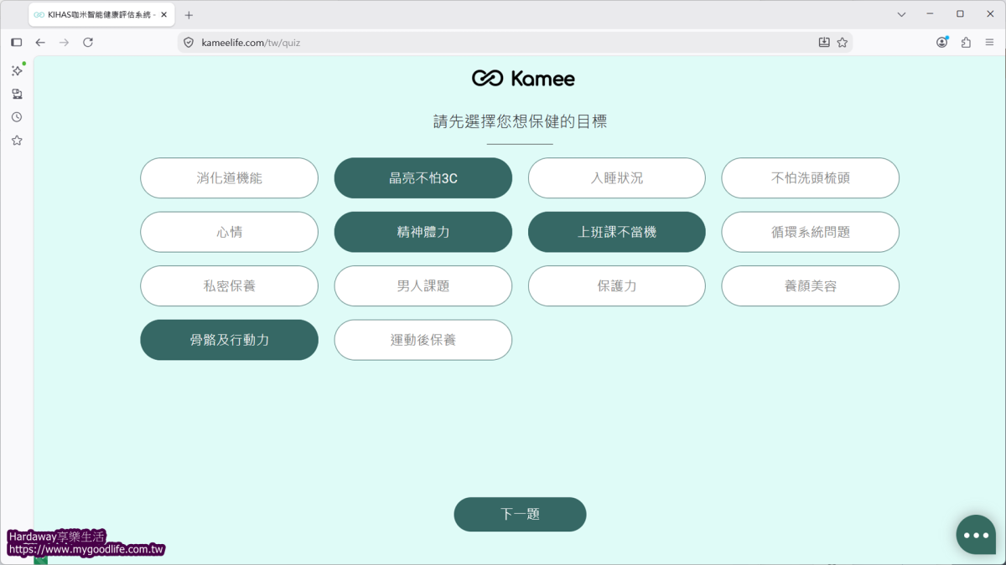Deselect the 骨骼及行動力 goal
This screenshot has width=1006, height=565.
click(x=229, y=340)
